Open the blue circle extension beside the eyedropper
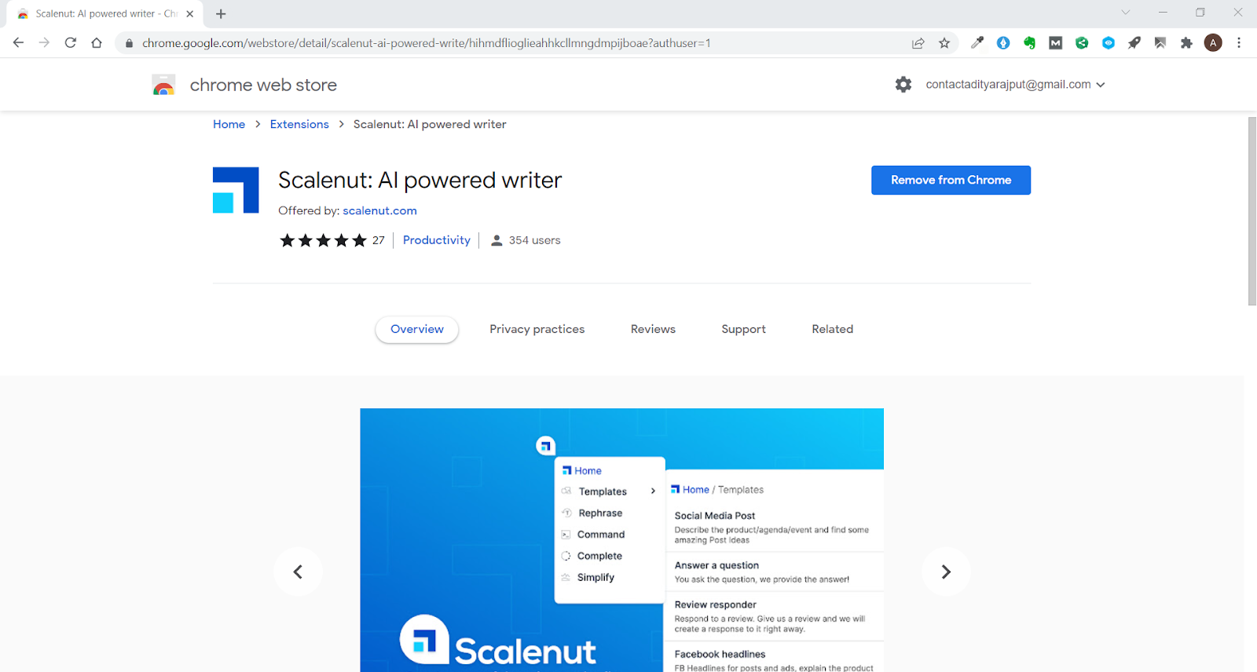The image size is (1257, 672). tap(1003, 43)
